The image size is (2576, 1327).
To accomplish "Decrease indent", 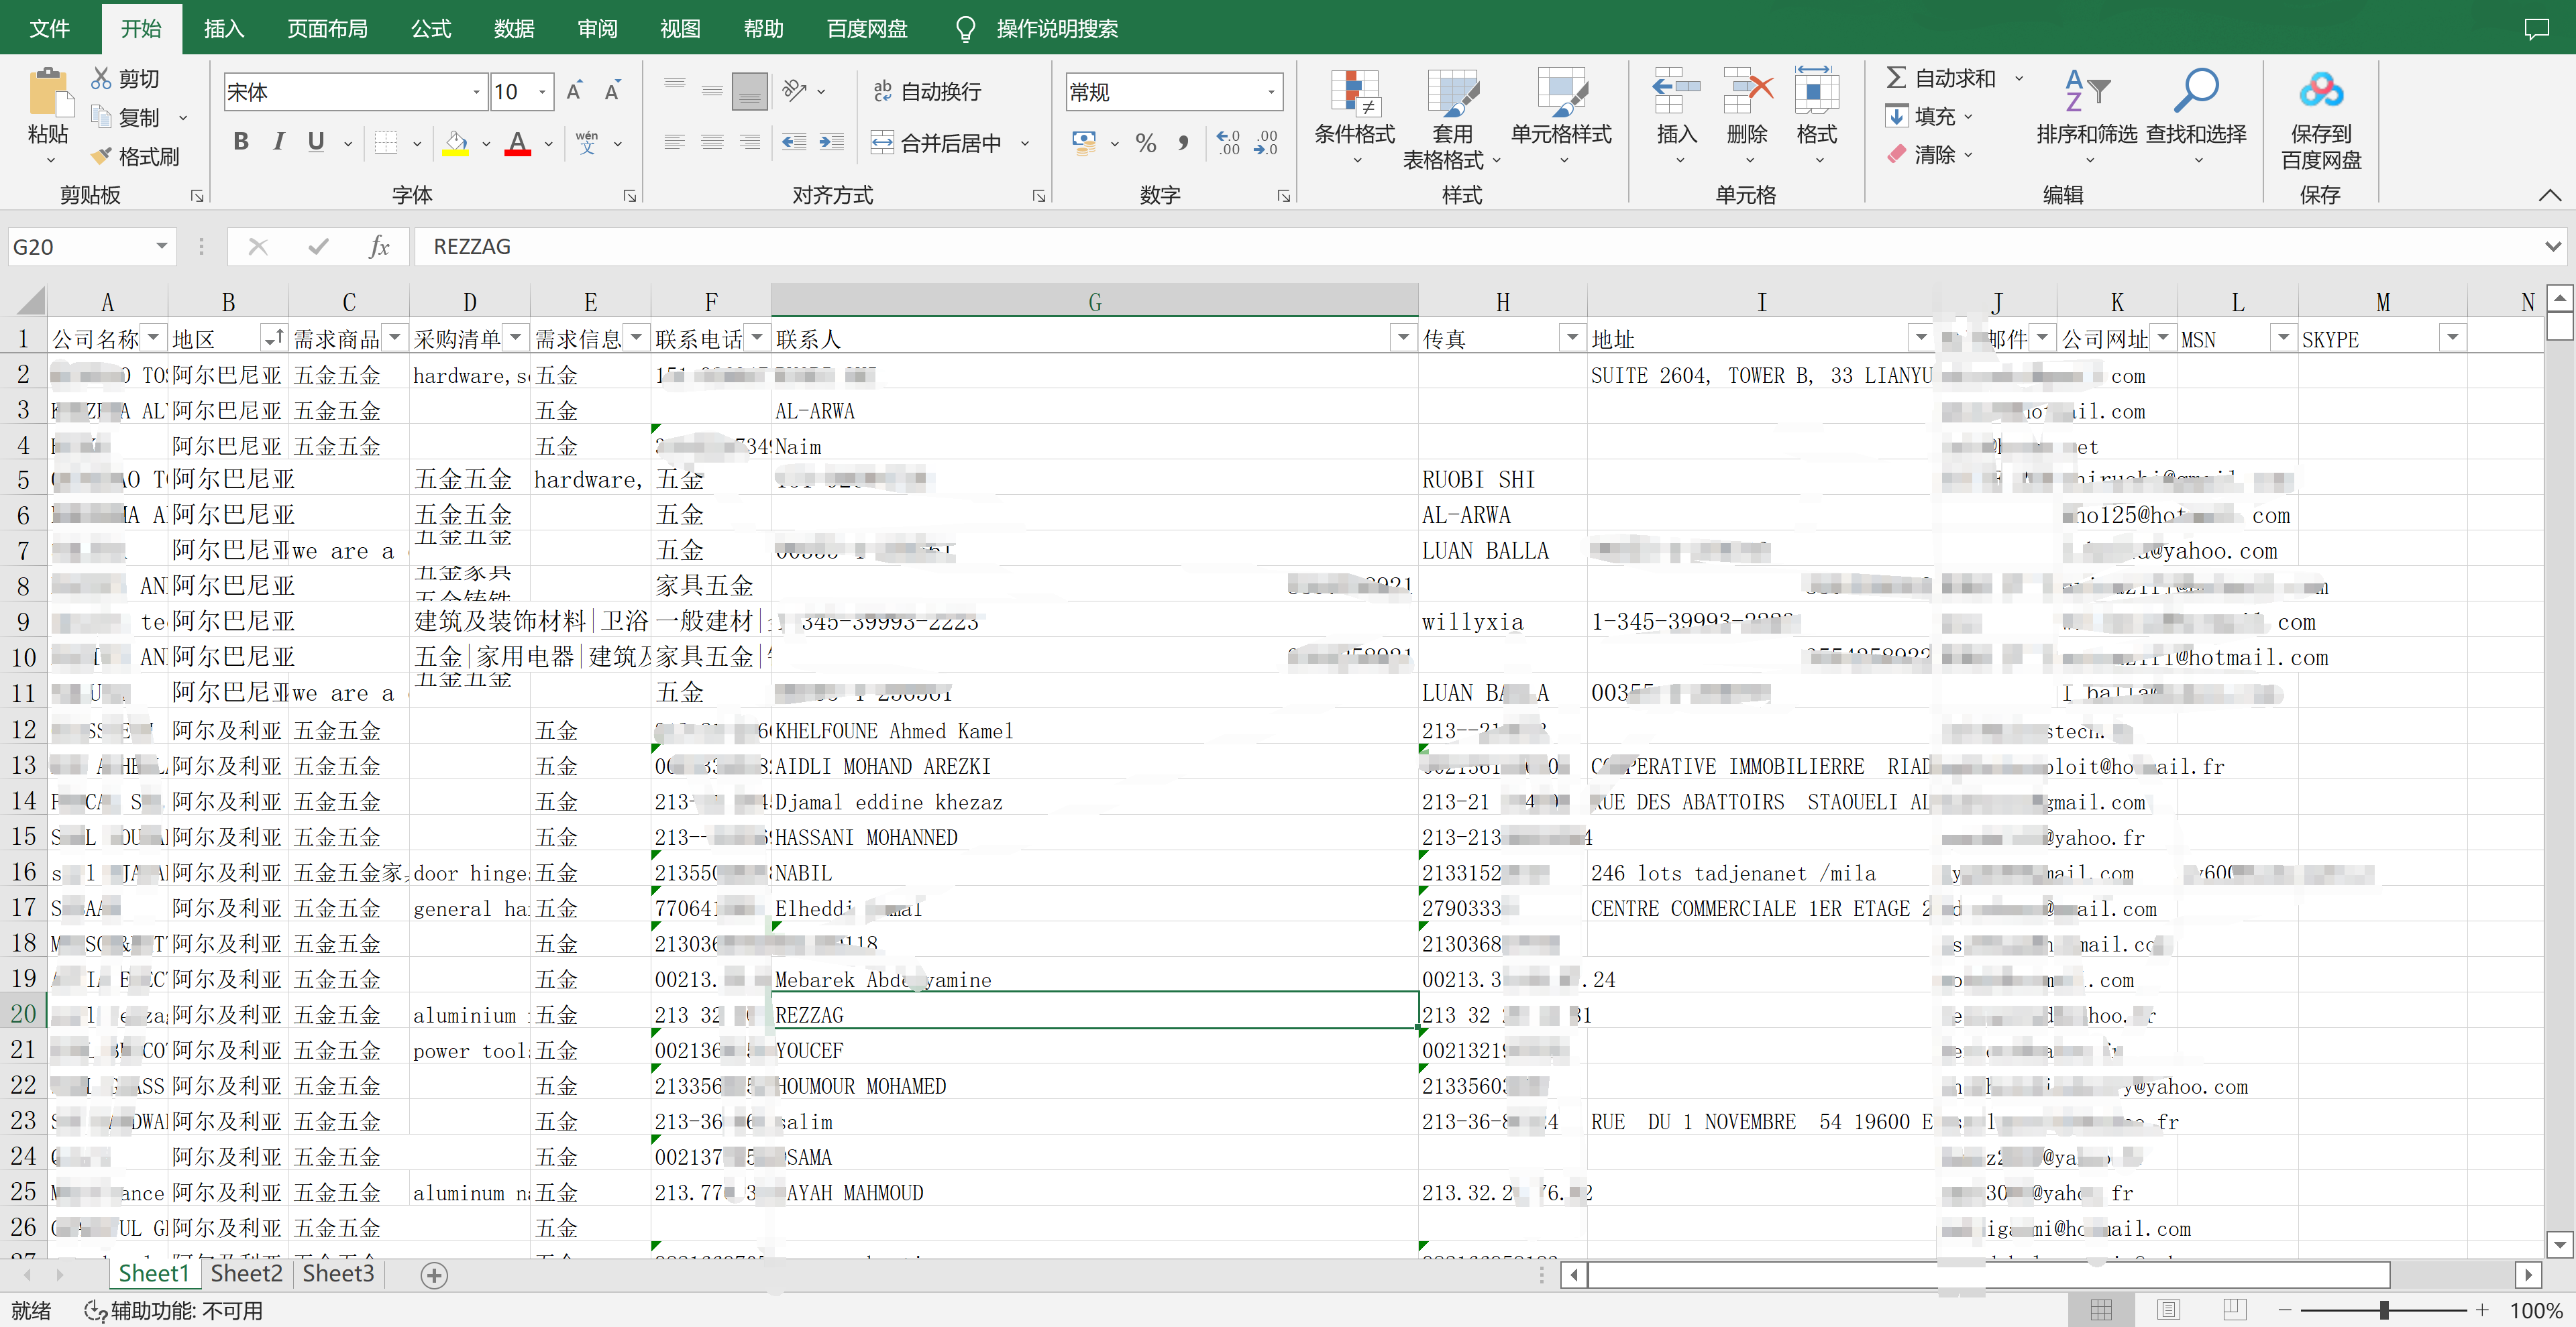I will (x=794, y=143).
